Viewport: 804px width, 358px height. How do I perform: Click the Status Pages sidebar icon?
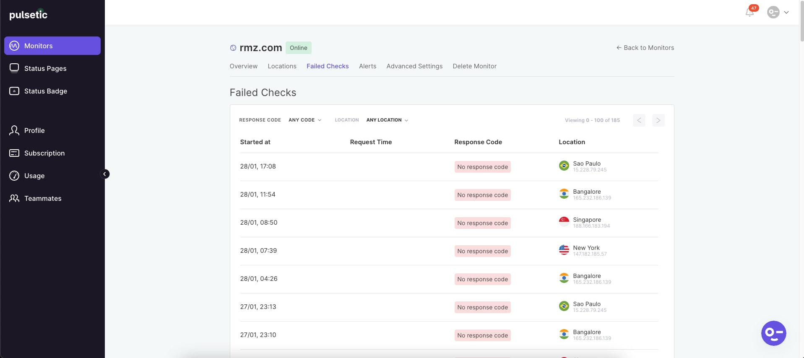click(x=14, y=68)
